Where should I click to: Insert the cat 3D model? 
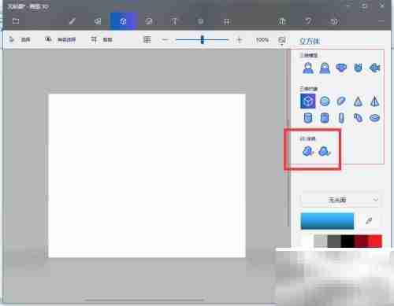[358, 68]
